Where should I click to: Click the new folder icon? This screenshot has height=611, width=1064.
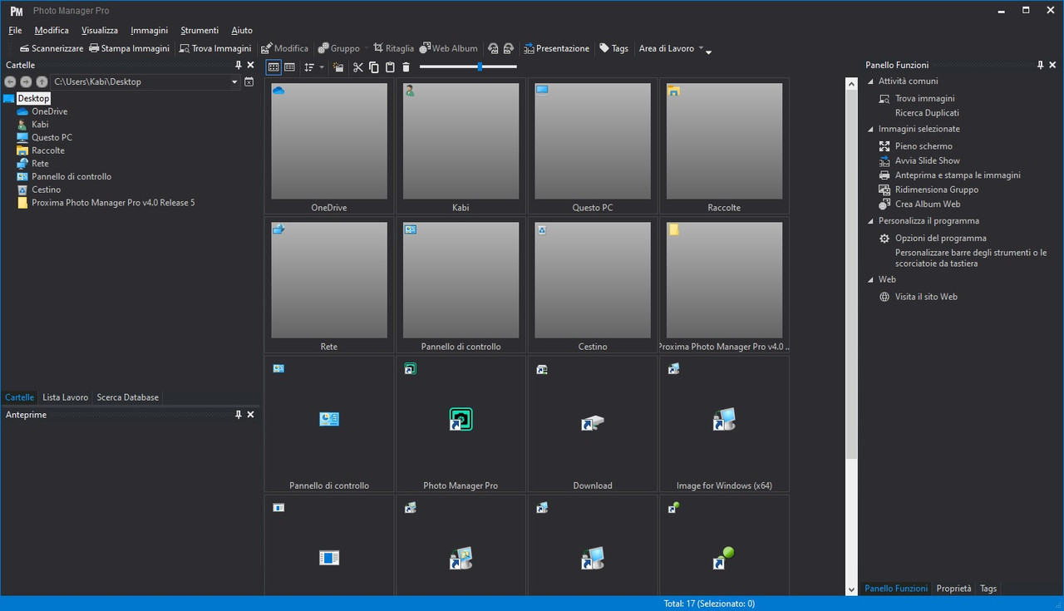(x=338, y=67)
